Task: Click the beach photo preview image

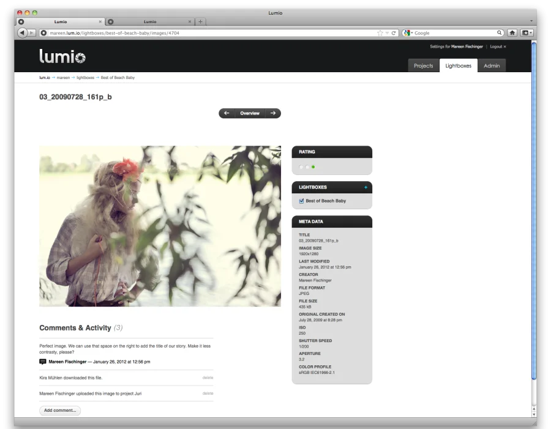Action: [160, 226]
